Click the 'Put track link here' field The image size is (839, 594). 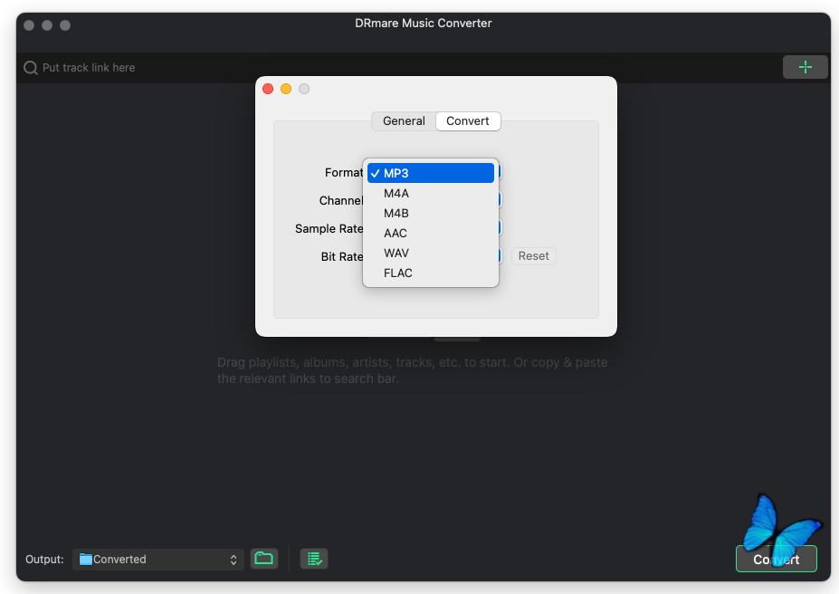coord(398,68)
